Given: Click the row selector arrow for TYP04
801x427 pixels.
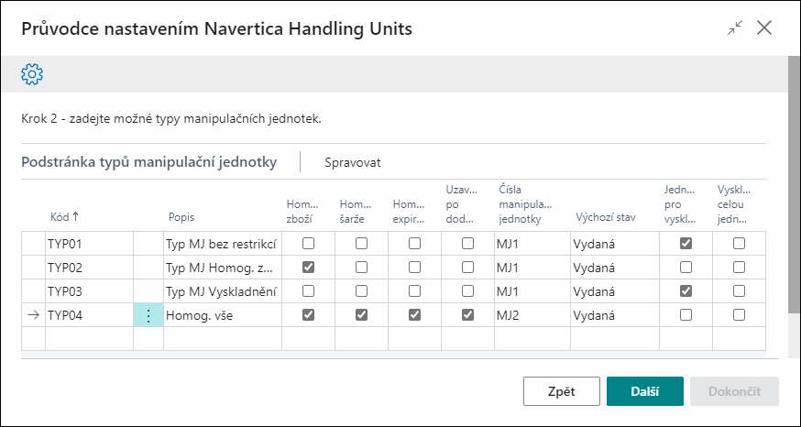Looking at the screenshot, I should [x=33, y=315].
